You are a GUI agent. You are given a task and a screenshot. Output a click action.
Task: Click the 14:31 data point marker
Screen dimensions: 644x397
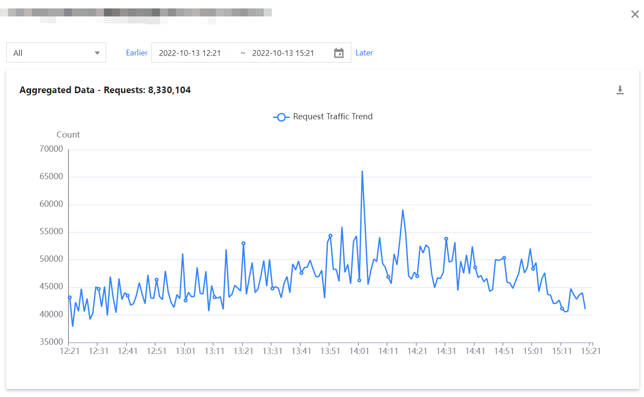coord(446,239)
